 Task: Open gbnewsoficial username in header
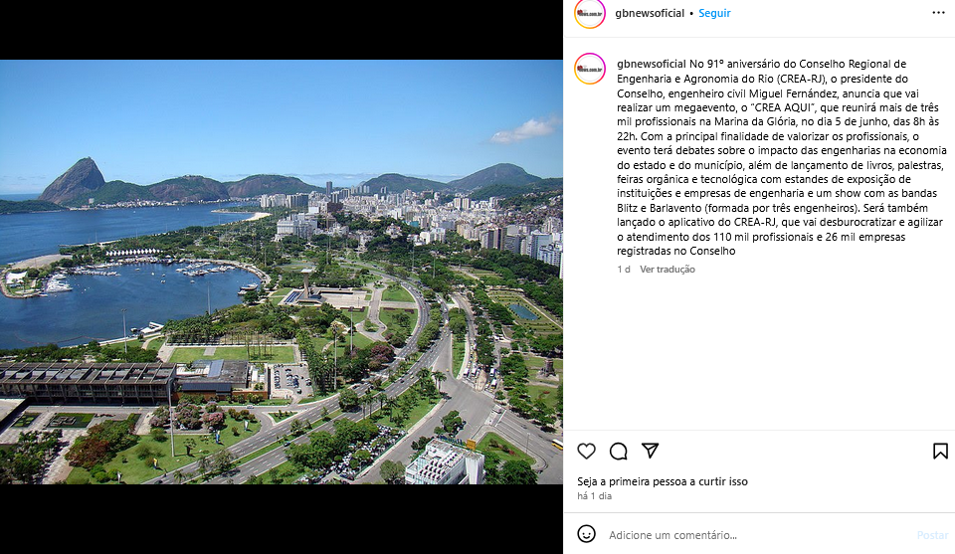pos(650,13)
